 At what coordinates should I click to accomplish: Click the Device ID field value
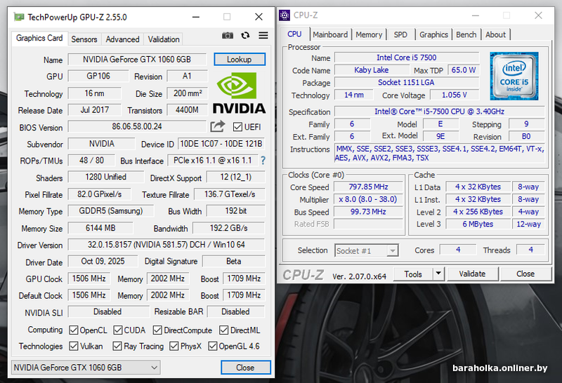coord(221,144)
